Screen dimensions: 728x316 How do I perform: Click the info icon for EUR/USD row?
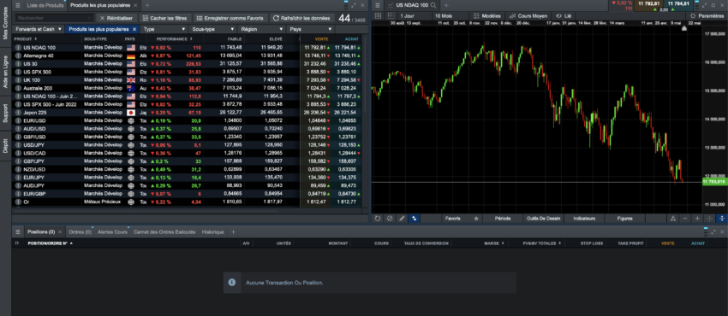point(18,120)
